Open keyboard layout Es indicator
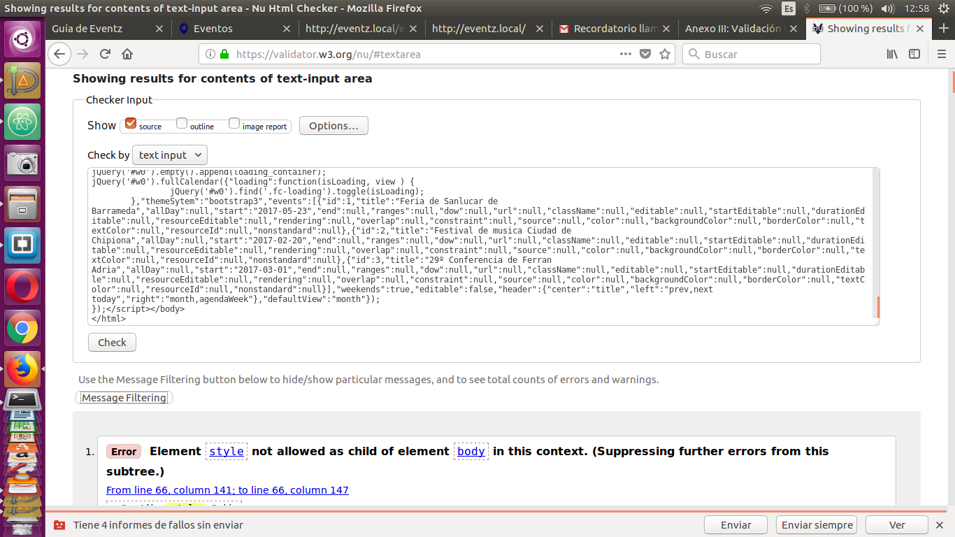This screenshot has height=537, width=955. [x=789, y=8]
